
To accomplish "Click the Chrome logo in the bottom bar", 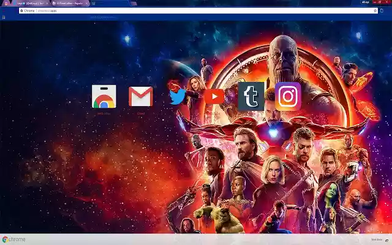I will click(13, 239).
